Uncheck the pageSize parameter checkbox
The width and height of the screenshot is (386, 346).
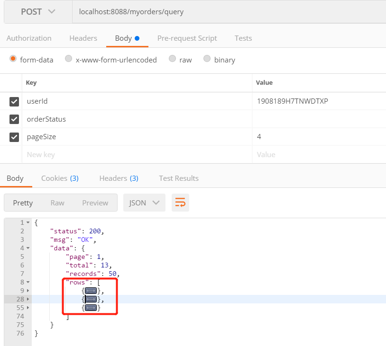(14, 137)
